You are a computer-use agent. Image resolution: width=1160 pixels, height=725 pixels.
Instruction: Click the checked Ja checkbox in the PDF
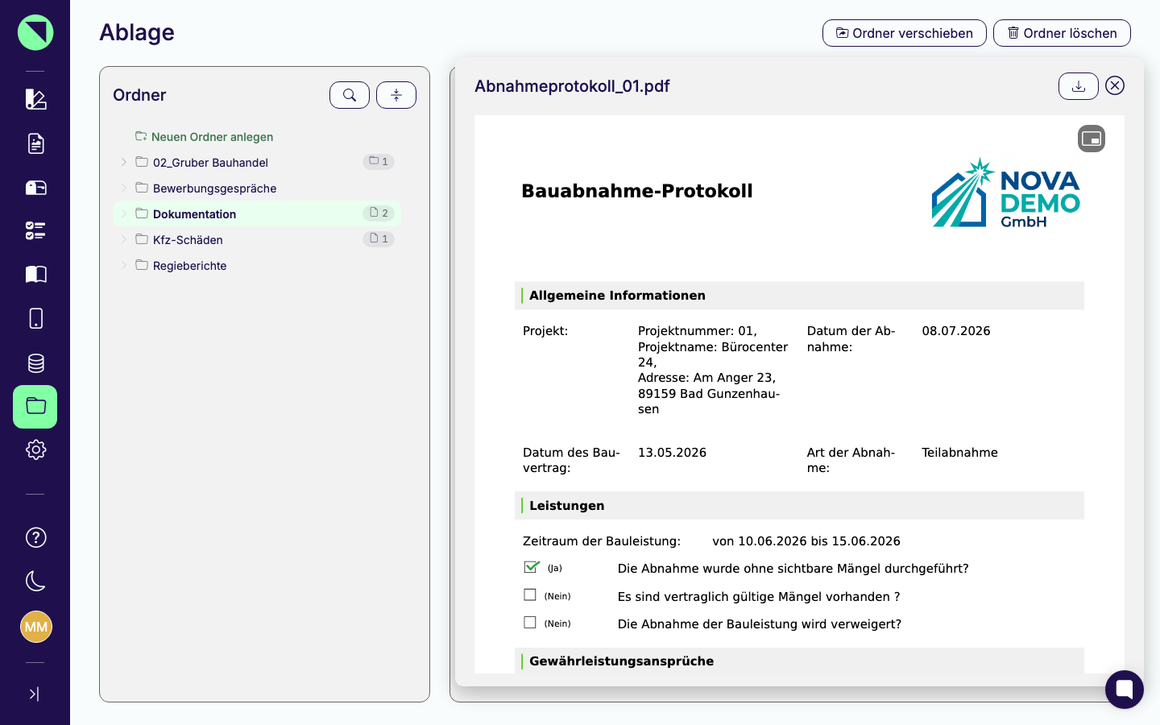[x=531, y=567]
